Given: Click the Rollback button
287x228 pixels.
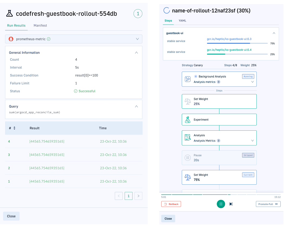Looking at the screenshot, I should [x=171, y=204].
